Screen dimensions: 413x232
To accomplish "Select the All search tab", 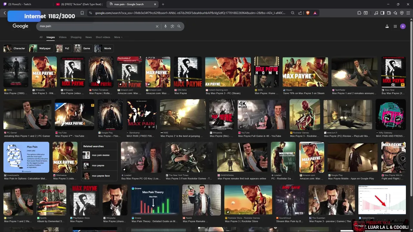I will [x=41, y=37].
